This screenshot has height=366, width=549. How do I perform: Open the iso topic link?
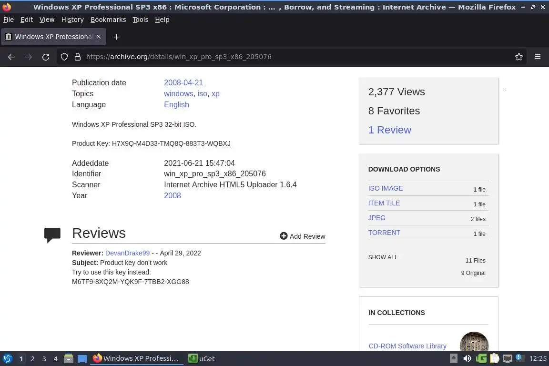coord(203,93)
